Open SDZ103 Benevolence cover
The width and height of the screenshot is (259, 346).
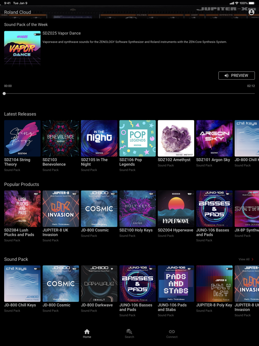61,138
